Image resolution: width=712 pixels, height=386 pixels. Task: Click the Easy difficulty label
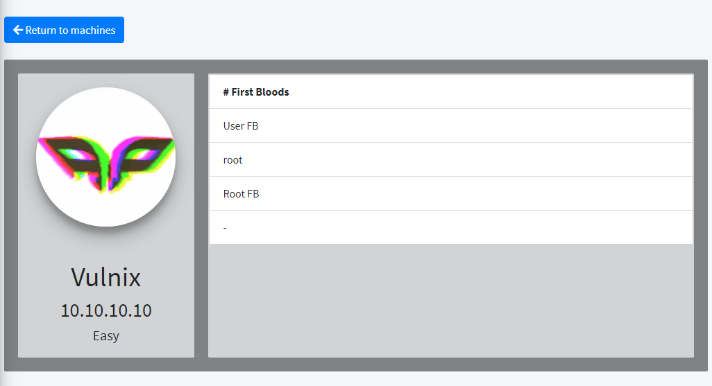[105, 336]
